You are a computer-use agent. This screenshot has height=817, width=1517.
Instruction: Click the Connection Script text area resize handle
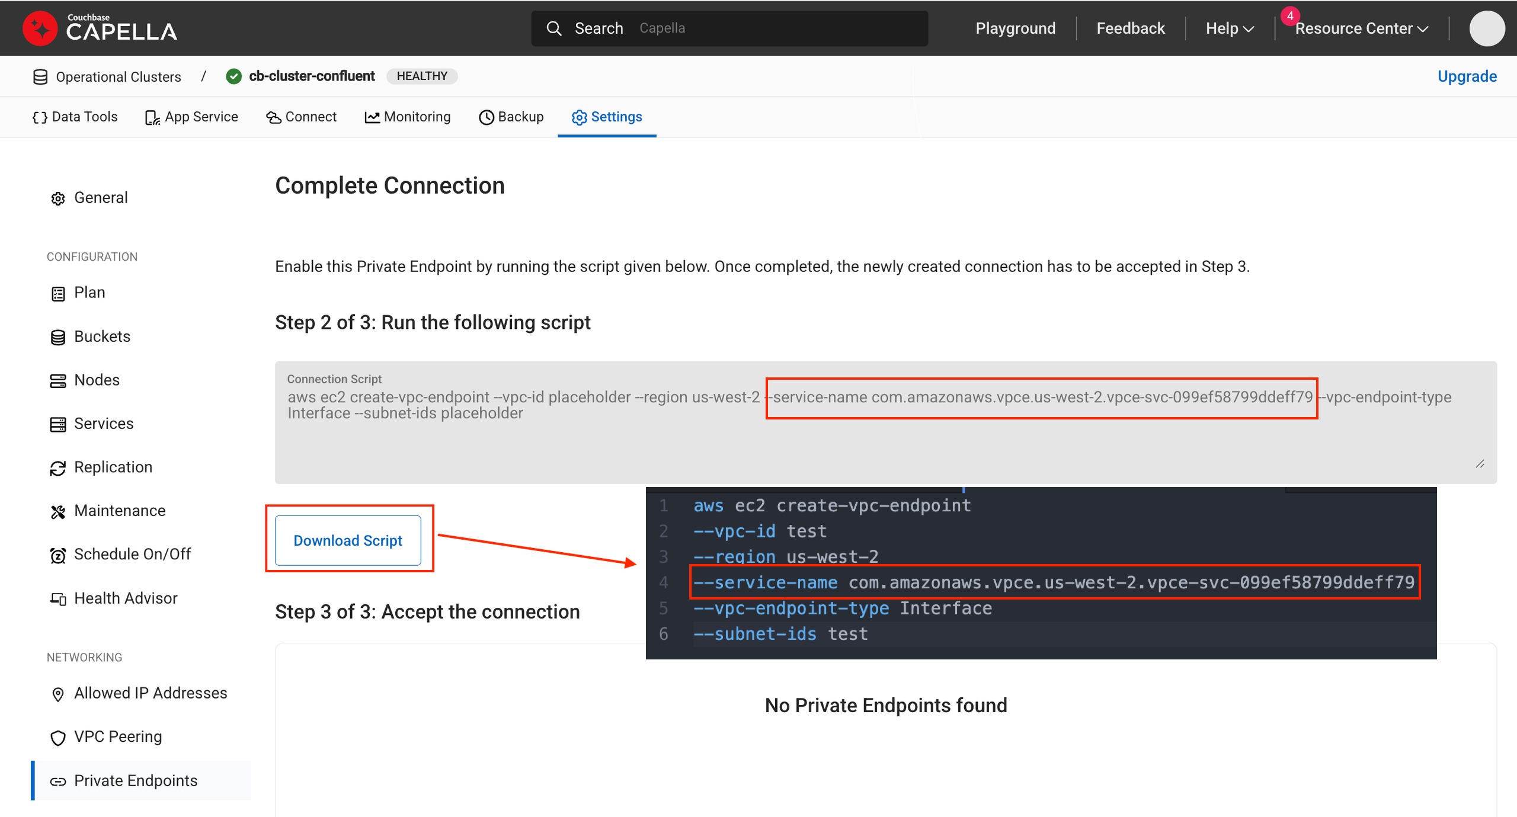pyautogui.click(x=1480, y=464)
